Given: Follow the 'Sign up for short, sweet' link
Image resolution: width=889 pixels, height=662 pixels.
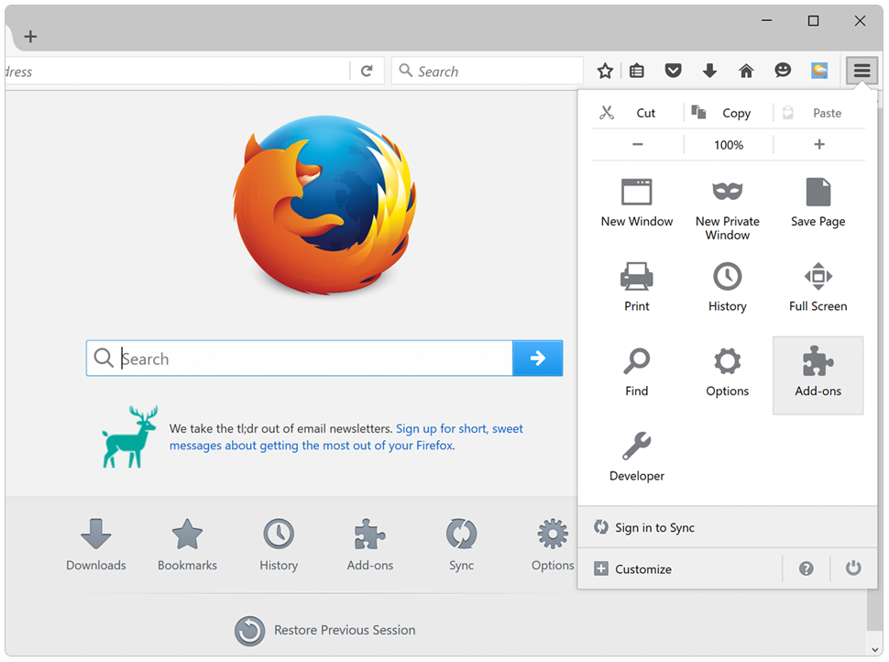Looking at the screenshot, I should click(459, 428).
